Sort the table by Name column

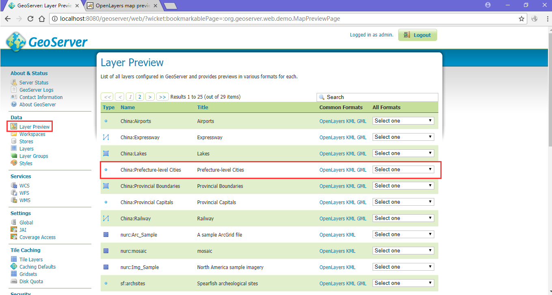[128, 108]
